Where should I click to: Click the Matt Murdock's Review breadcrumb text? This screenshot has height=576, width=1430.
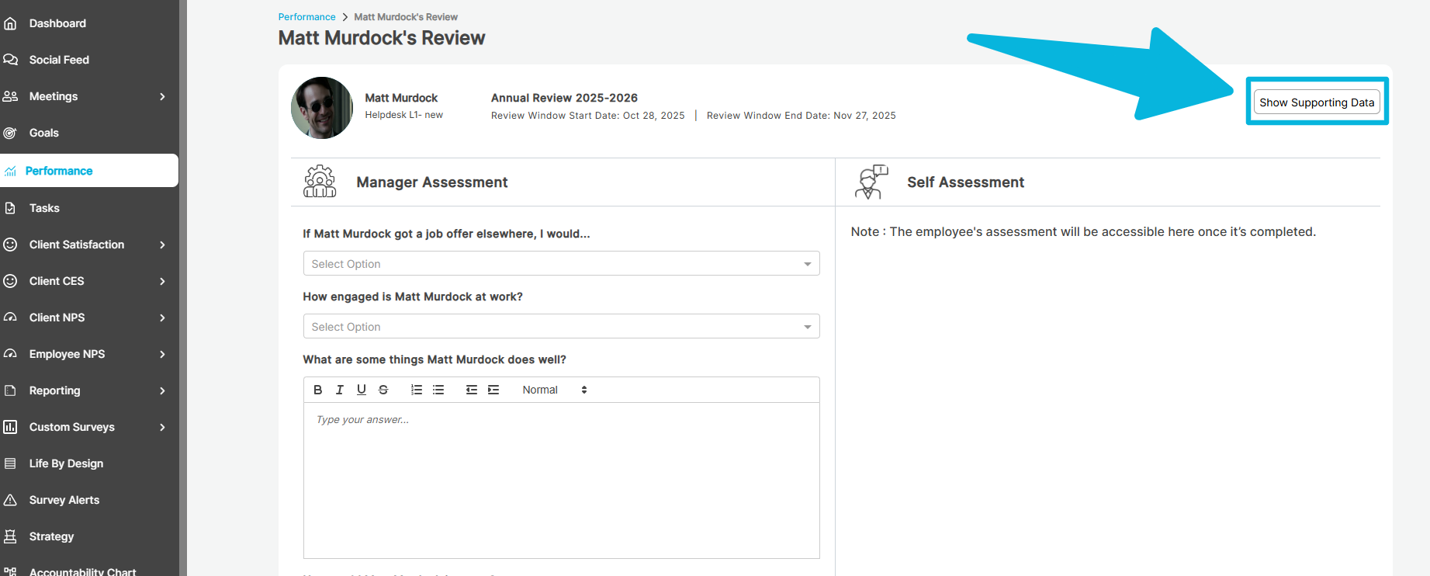pyautogui.click(x=406, y=17)
